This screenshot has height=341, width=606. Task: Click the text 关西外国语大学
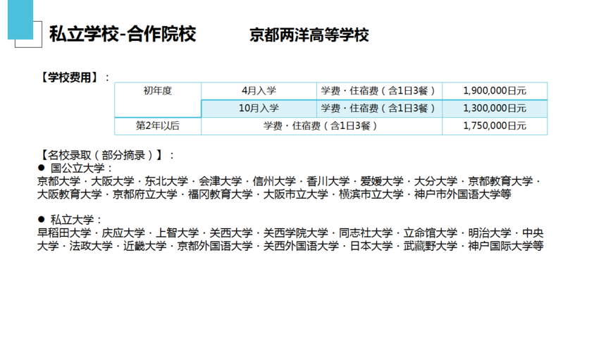301,246
